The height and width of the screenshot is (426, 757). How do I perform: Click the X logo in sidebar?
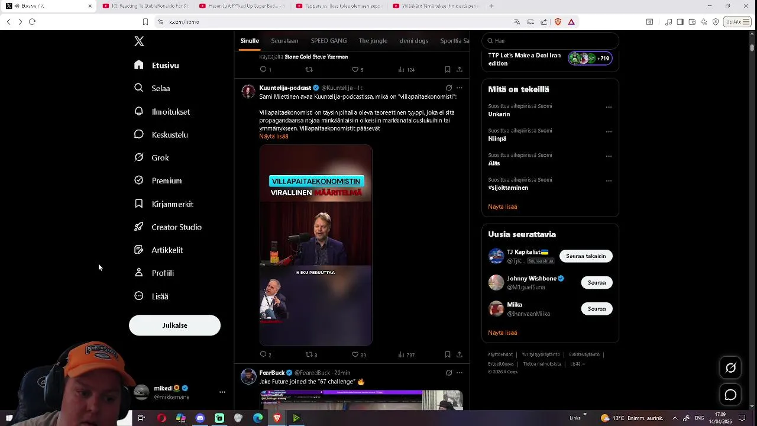click(139, 41)
